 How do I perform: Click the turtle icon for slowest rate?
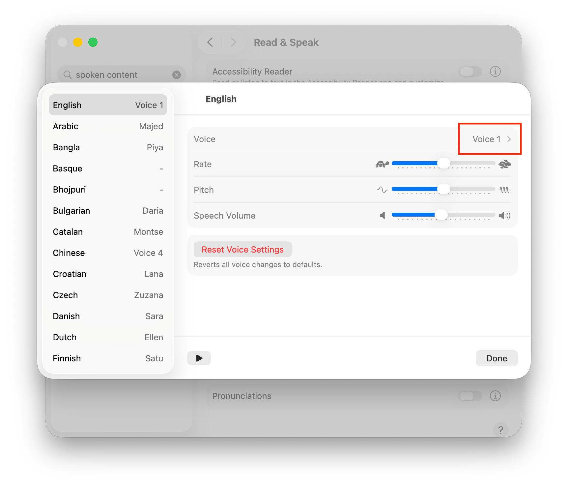[x=383, y=163]
